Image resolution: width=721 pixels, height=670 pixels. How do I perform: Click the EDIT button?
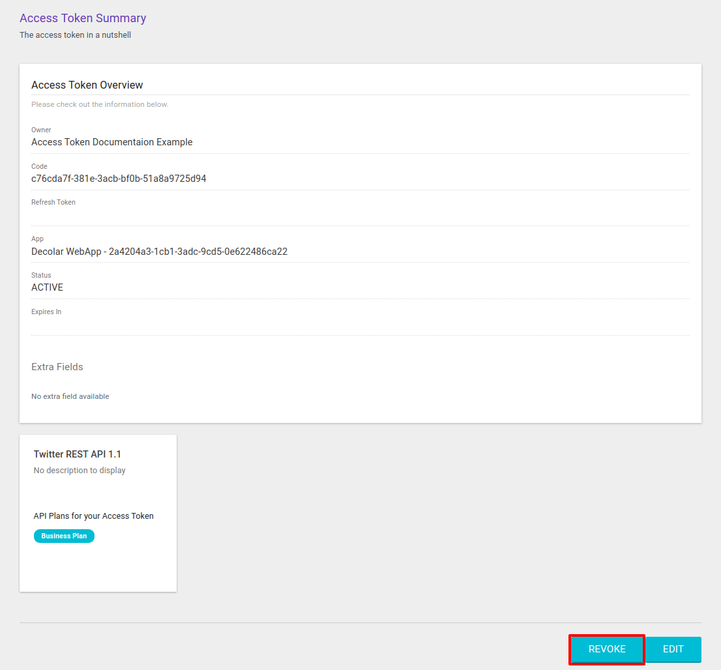(673, 649)
